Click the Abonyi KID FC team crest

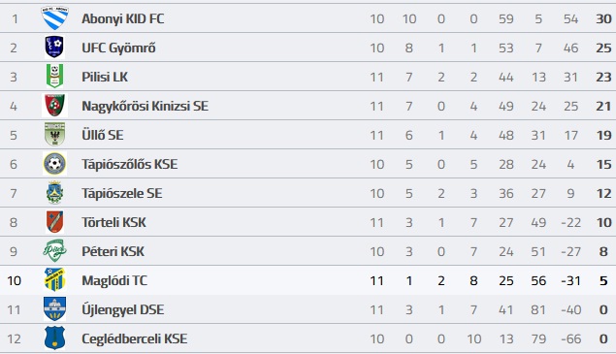click(x=54, y=18)
